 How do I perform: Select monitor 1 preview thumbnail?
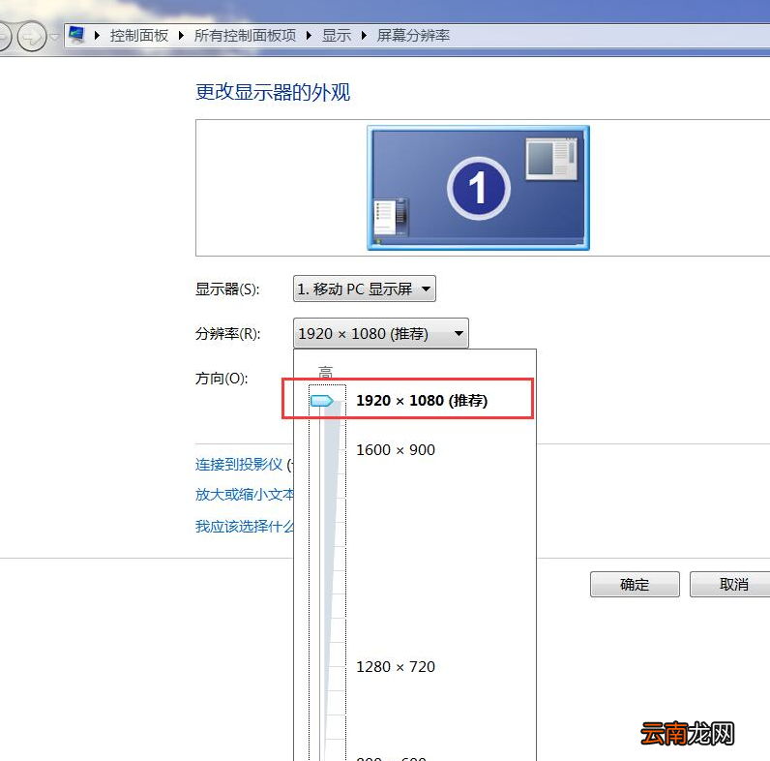pyautogui.click(x=478, y=188)
